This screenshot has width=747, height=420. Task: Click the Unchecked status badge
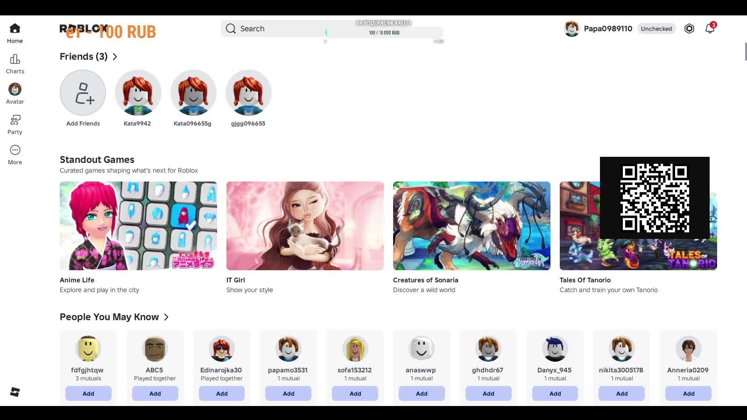(x=656, y=28)
